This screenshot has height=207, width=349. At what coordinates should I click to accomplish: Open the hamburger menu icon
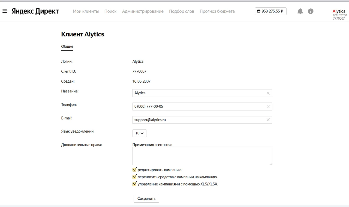[x=4, y=11]
